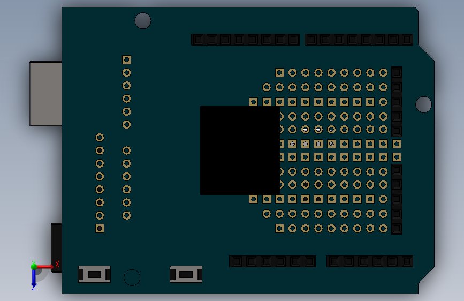This screenshot has height=301, width=464.
Task: Pick the upper vertical five-pin header on right
Action: 397,102
